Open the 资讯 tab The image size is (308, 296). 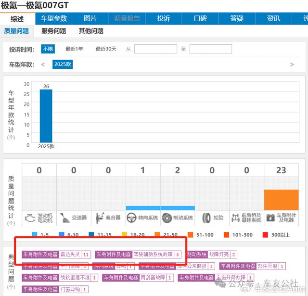tap(273, 18)
